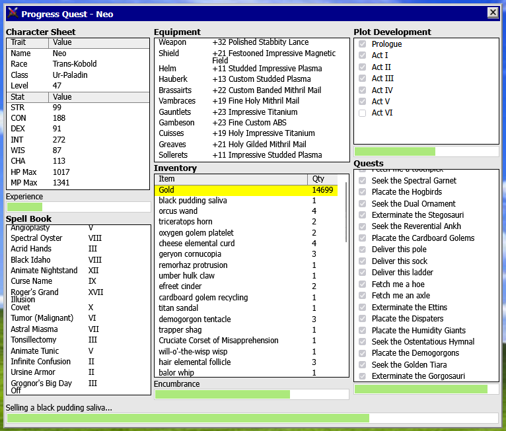The width and height of the screenshot is (506, 431).
Task: Click the Experience progress bar
Action: (x=79, y=207)
